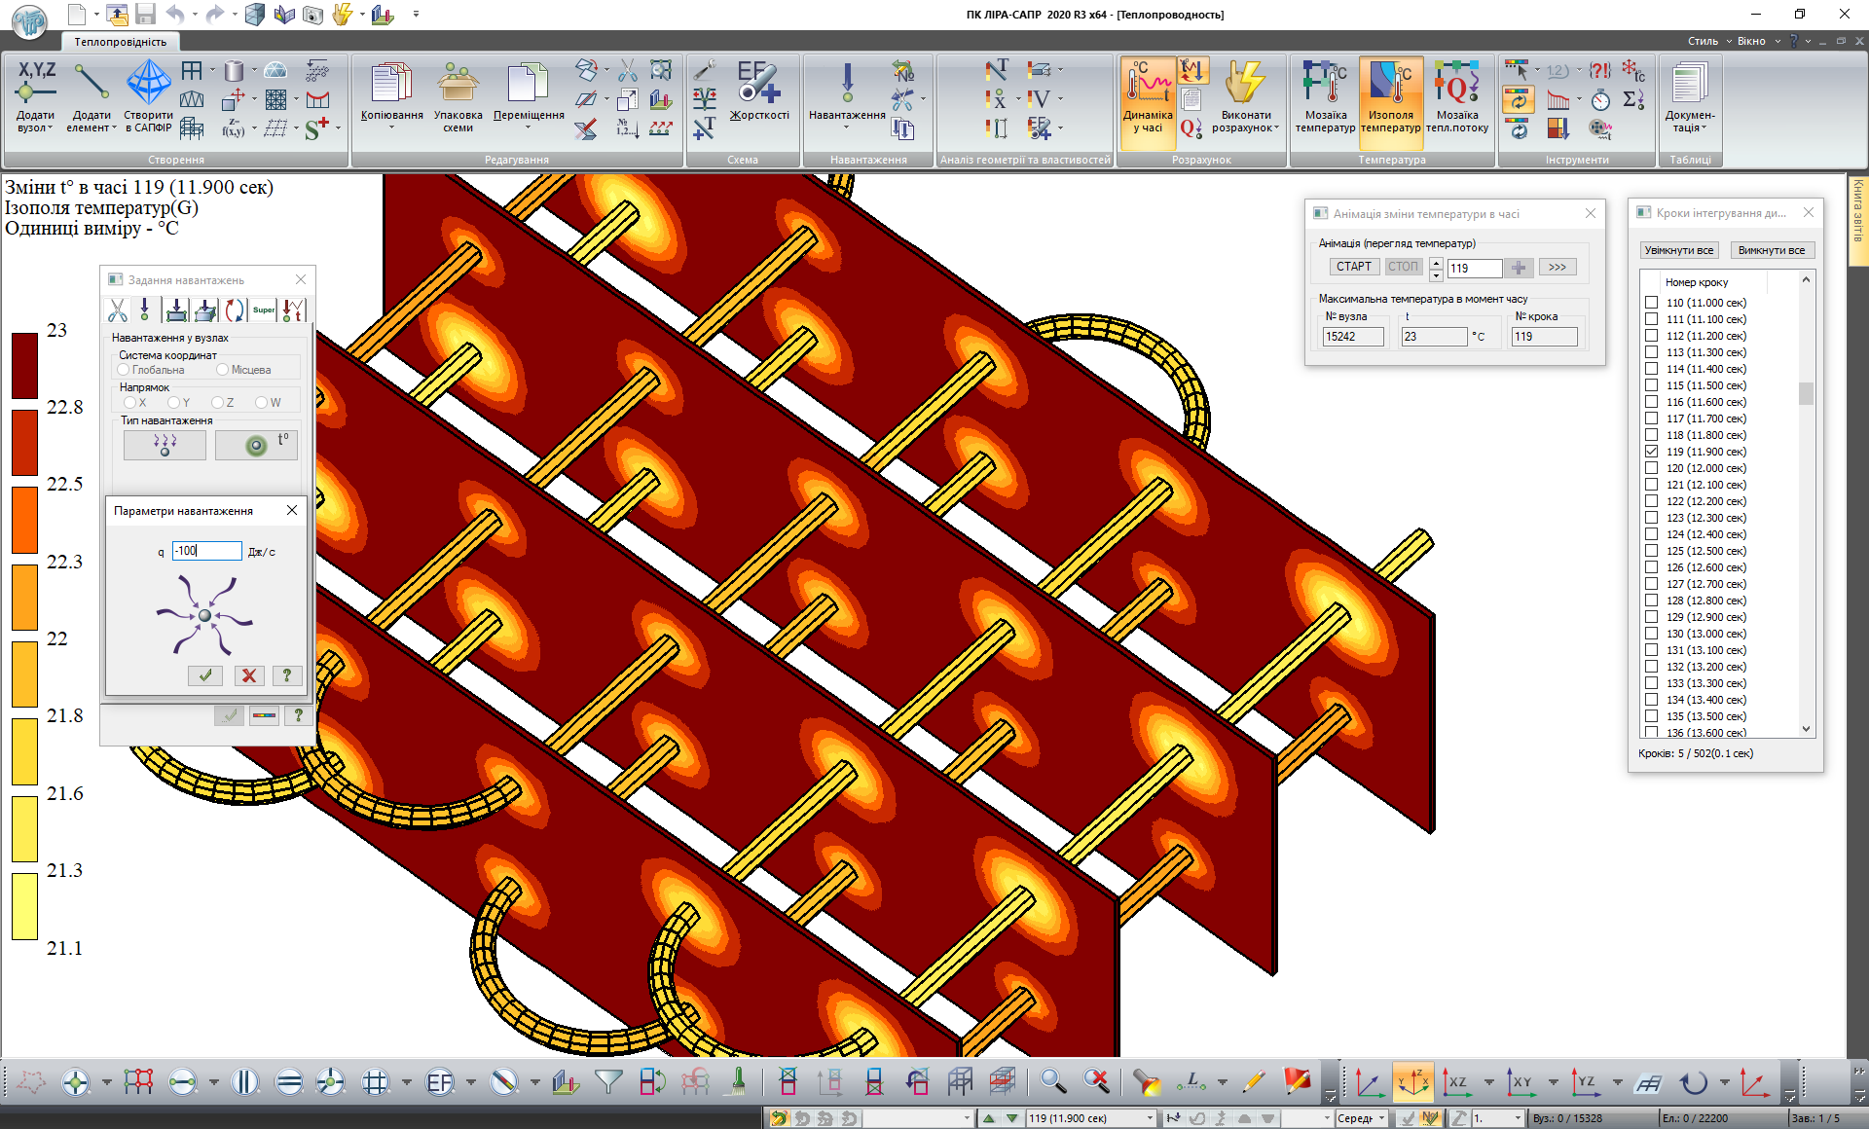Check step 120 (12.000 сек) checkbox

click(x=1652, y=468)
